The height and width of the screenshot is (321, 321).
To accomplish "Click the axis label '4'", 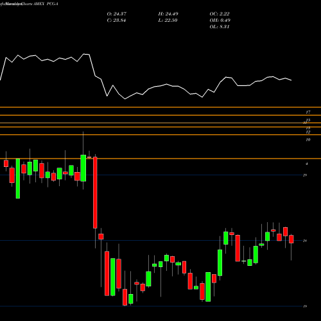I will click(x=307, y=164).
